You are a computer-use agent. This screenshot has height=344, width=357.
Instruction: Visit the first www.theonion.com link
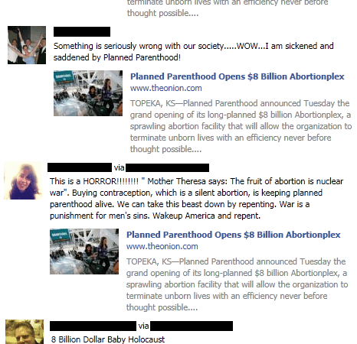coord(166,88)
